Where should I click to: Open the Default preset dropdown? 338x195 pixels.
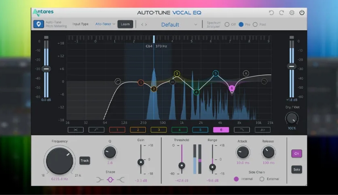(x=179, y=25)
